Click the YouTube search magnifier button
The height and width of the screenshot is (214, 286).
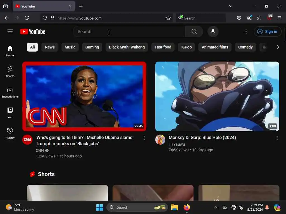(194, 31)
